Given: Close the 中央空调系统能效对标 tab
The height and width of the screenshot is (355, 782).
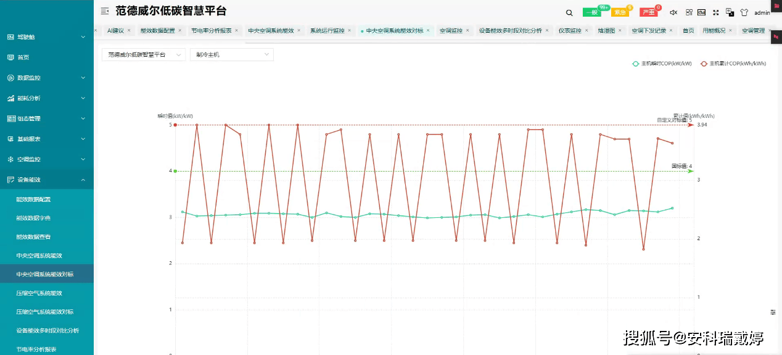Looking at the screenshot, I should [x=428, y=30].
